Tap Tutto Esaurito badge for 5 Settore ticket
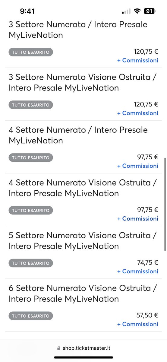The height and width of the screenshot is (362, 167). point(31,263)
